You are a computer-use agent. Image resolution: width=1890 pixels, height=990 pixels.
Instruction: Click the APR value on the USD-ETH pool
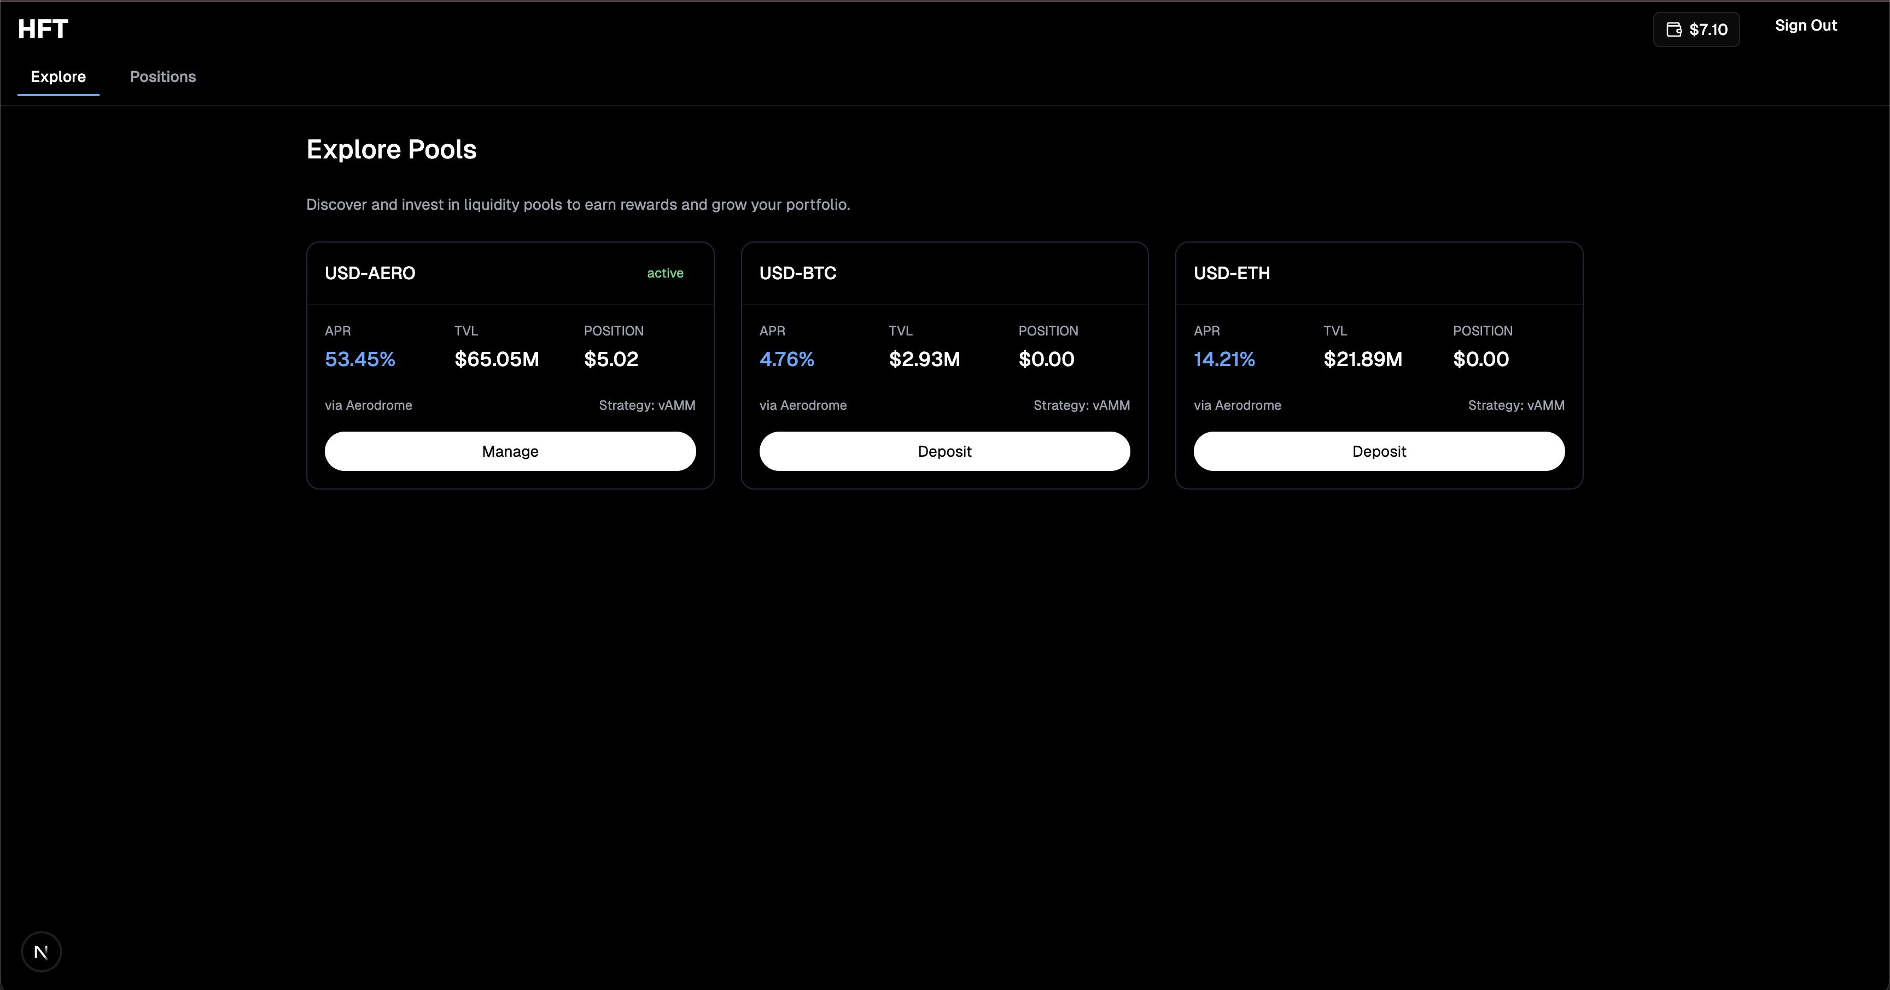1223,359
